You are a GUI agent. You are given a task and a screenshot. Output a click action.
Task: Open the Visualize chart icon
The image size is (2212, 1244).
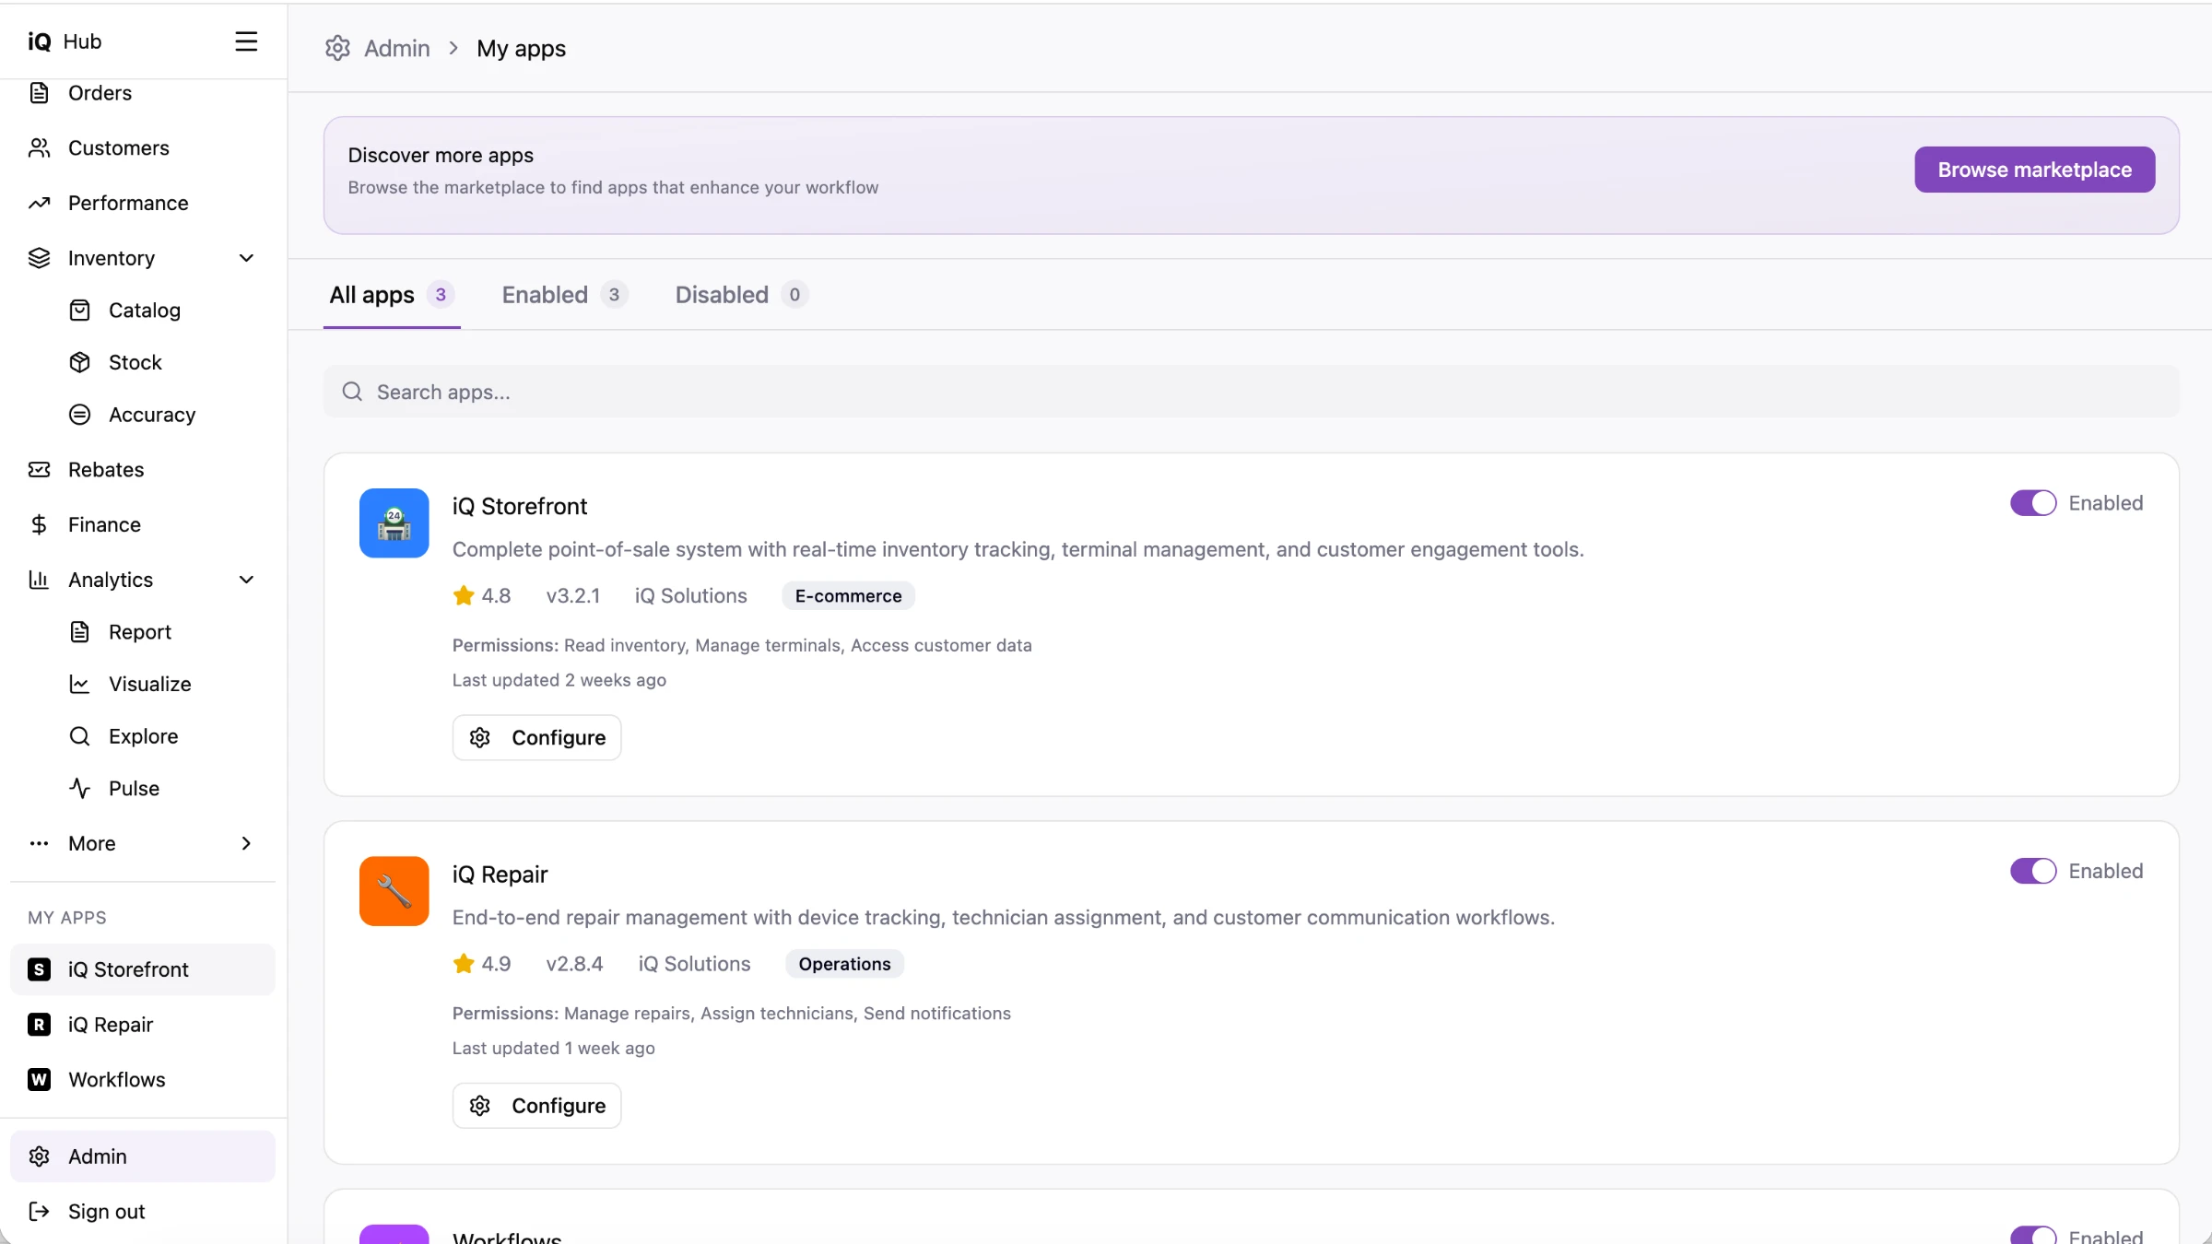[80, 684]
